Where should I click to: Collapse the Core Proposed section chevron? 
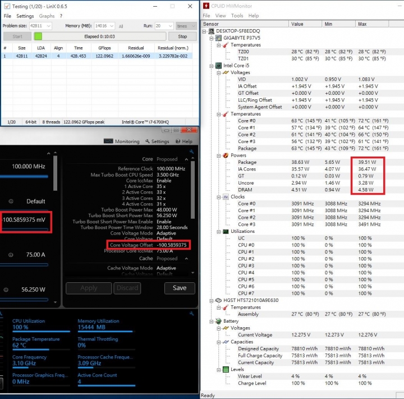click(x=186, y=159)
